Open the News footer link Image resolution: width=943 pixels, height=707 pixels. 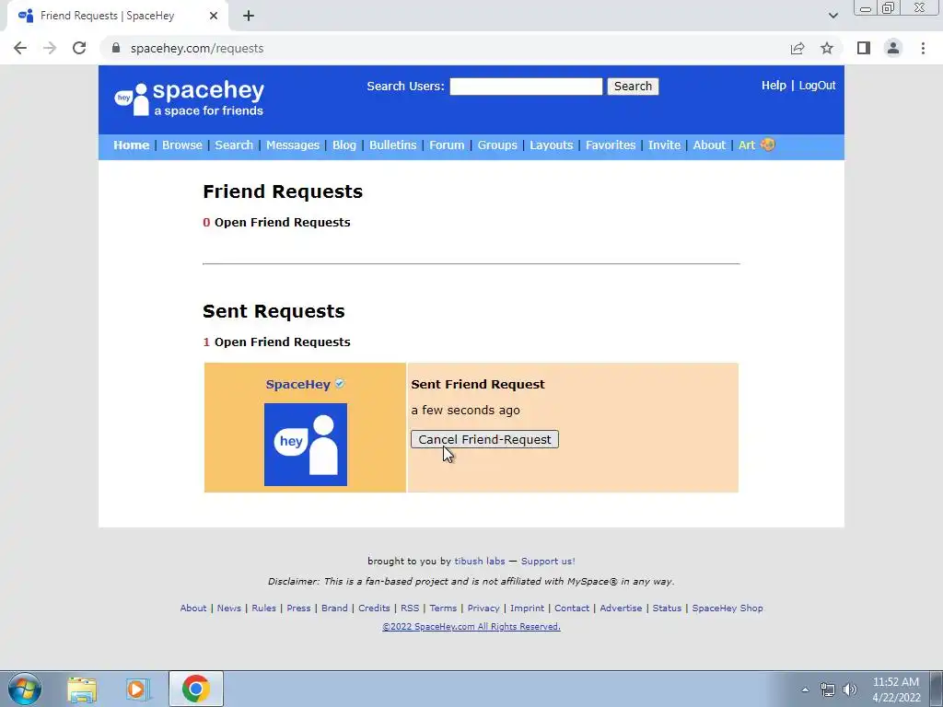[229, 608]
